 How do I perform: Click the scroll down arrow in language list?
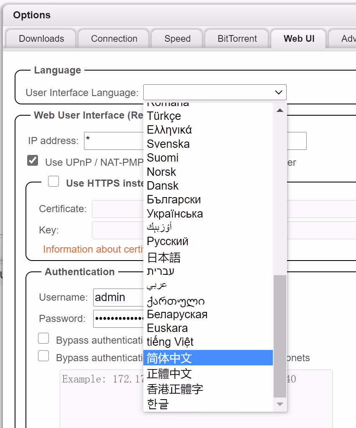[280, 404]
